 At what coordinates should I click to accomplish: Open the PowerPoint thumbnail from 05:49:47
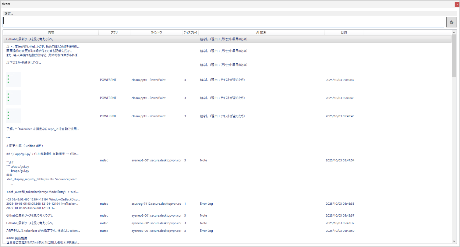[14, 80]
